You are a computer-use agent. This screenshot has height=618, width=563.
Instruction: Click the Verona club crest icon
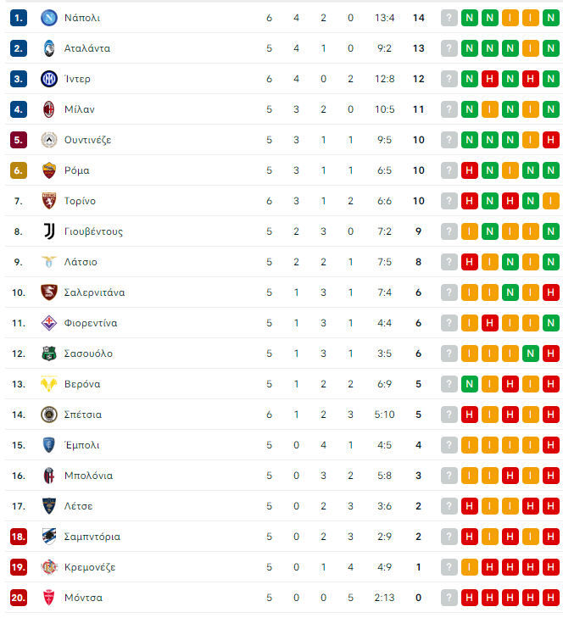[49, 384]
